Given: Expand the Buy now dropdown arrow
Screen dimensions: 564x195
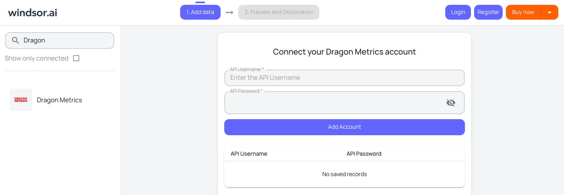Looking at the screenshot, I should (550, 12).
